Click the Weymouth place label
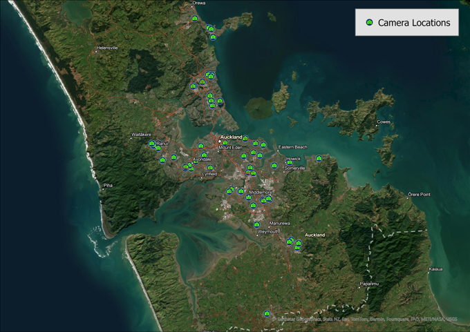The width and height of the screenshot is (470, 332). point(267,232)
